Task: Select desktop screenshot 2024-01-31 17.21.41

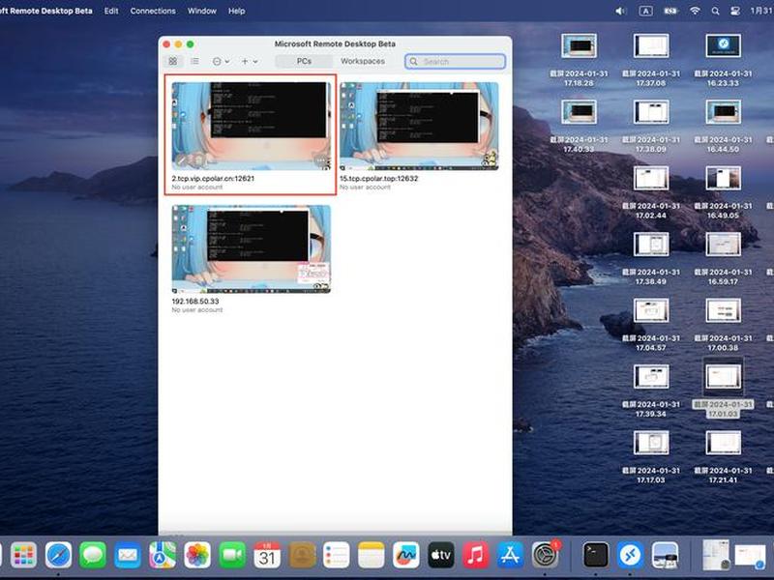Action: tap(723, 443)
